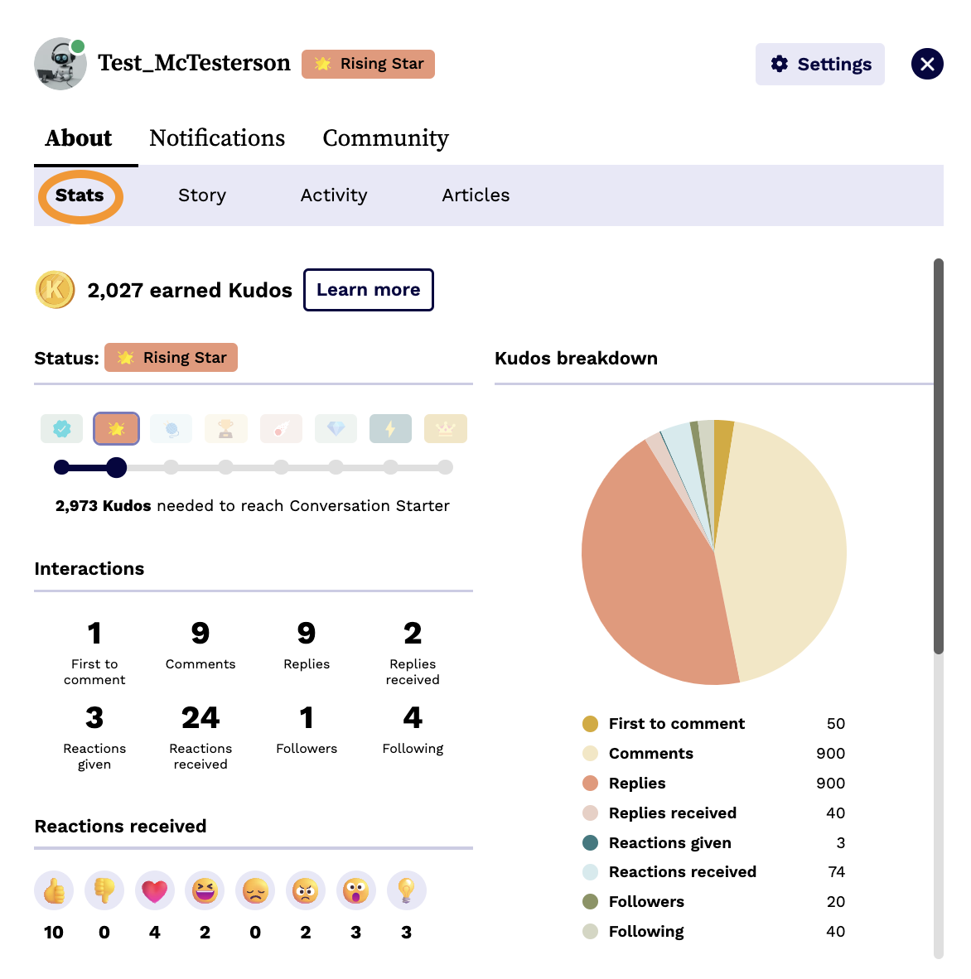Image resolution: width=971 pixels, height=979 pixels.
Task: Click the Kudos coin icon
Action: tap(55, 290)
